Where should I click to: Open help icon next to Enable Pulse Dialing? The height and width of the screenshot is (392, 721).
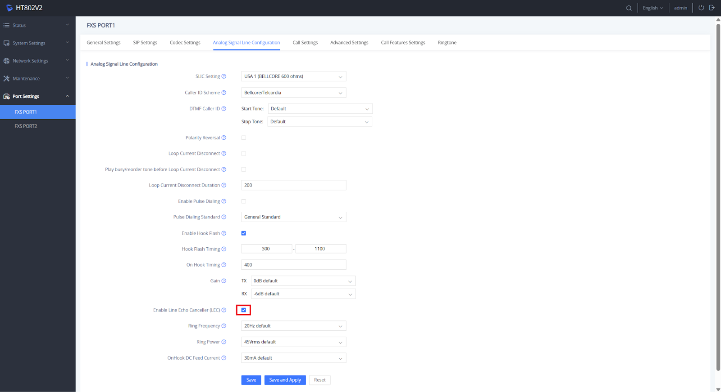pos(224,201)
